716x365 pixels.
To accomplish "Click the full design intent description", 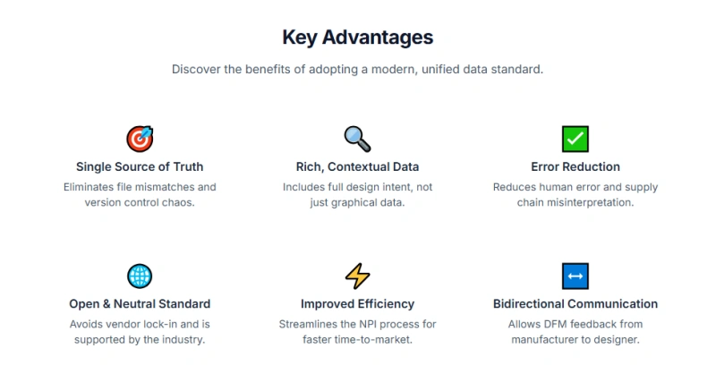I will click(357, 194).
